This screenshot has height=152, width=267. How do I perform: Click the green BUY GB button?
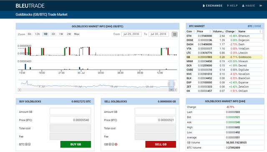76,145
